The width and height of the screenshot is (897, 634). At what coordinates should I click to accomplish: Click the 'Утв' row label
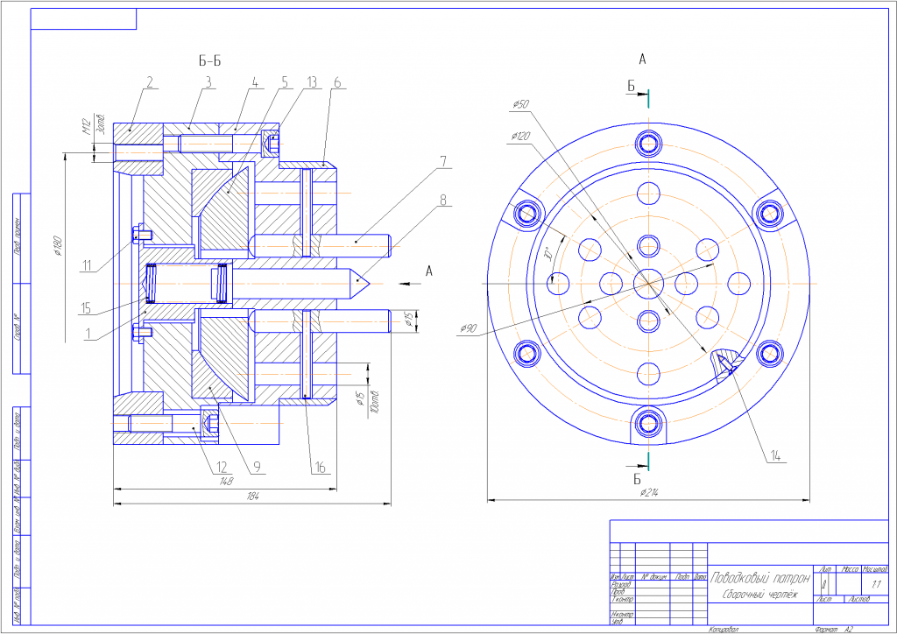pos(618,622)
